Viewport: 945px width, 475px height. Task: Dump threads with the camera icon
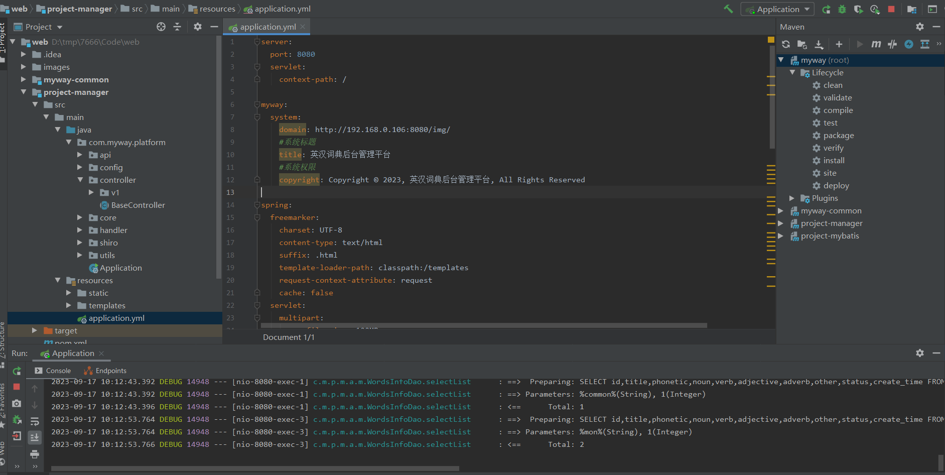click(x=17, y=403)
